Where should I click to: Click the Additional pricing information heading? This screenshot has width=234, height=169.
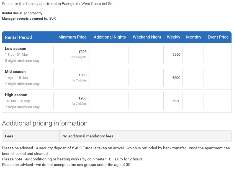click(45, 123)
